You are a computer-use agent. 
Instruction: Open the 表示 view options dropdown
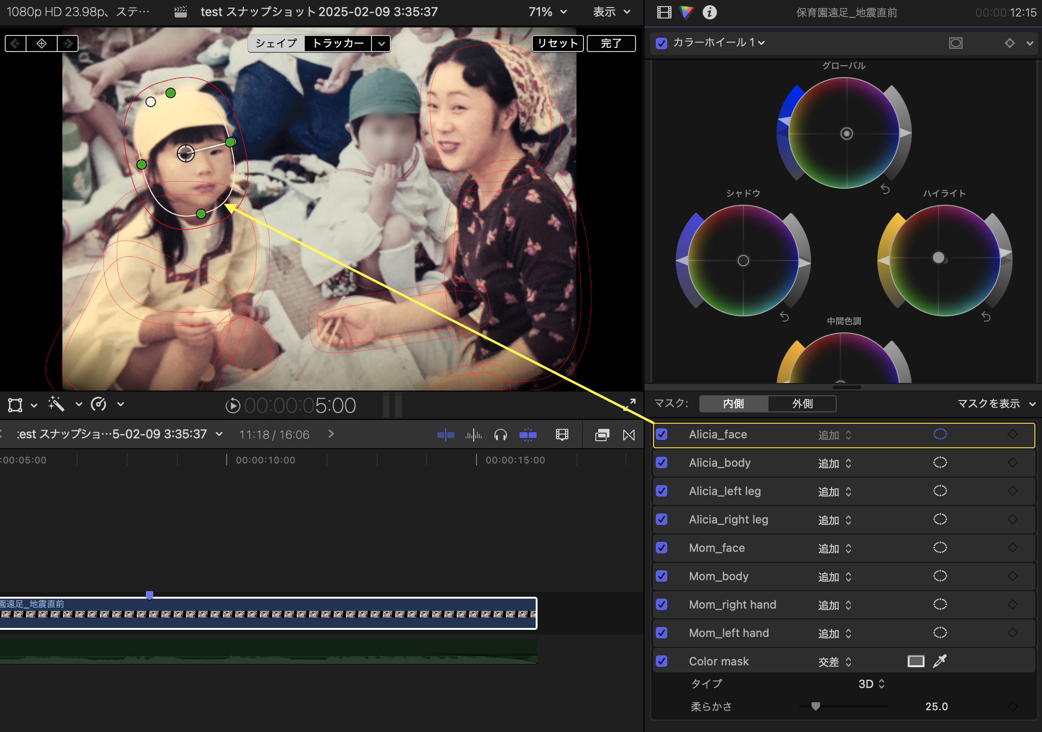pyautogui.click(x=611, y=12)
